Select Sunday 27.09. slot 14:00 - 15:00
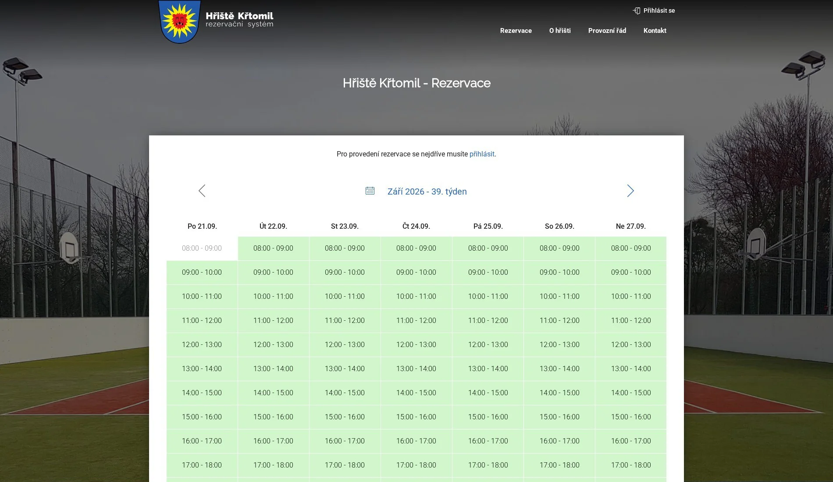The width and height of the screenshot is (833, 482). click(x=631, y=393)
